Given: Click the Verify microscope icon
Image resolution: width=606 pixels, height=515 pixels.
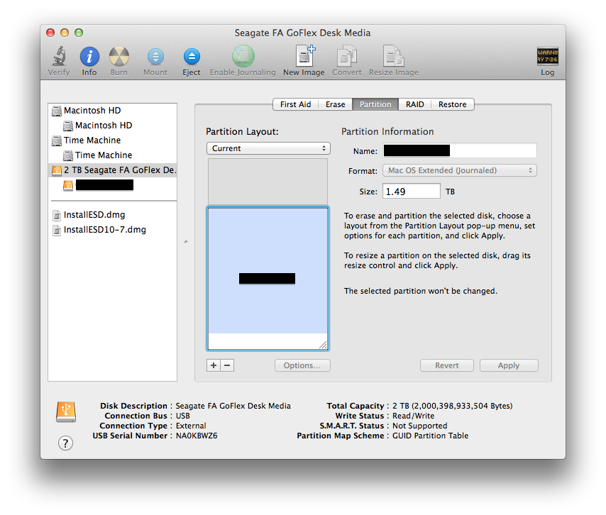Looking at the screenshot, I should 59,57.
